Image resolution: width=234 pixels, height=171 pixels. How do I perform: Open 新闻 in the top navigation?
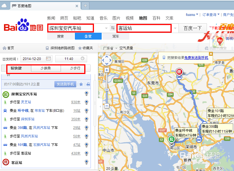tap(51, 18)
